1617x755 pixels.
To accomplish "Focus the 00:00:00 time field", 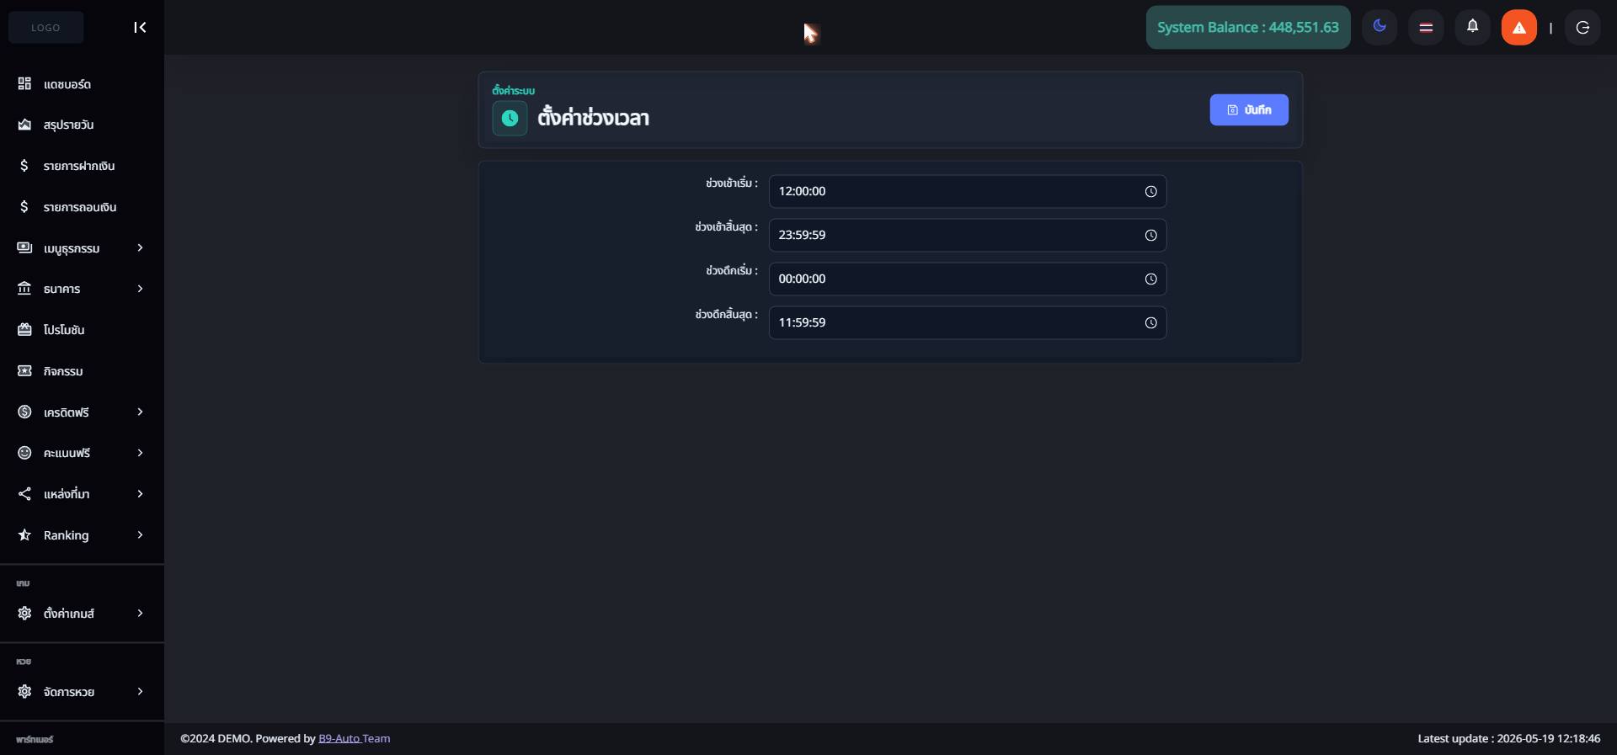I will [968, 279].
